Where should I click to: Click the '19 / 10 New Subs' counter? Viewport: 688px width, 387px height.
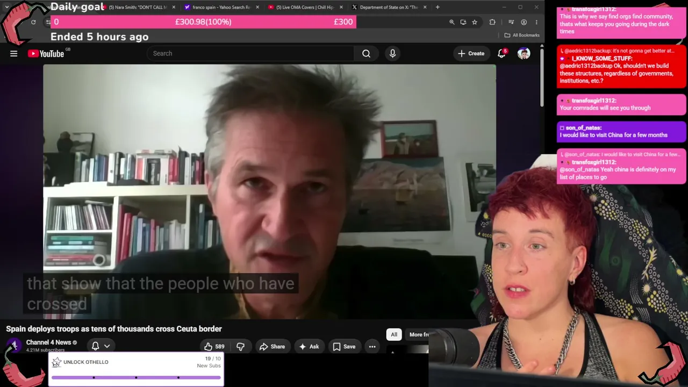(209, 362)
